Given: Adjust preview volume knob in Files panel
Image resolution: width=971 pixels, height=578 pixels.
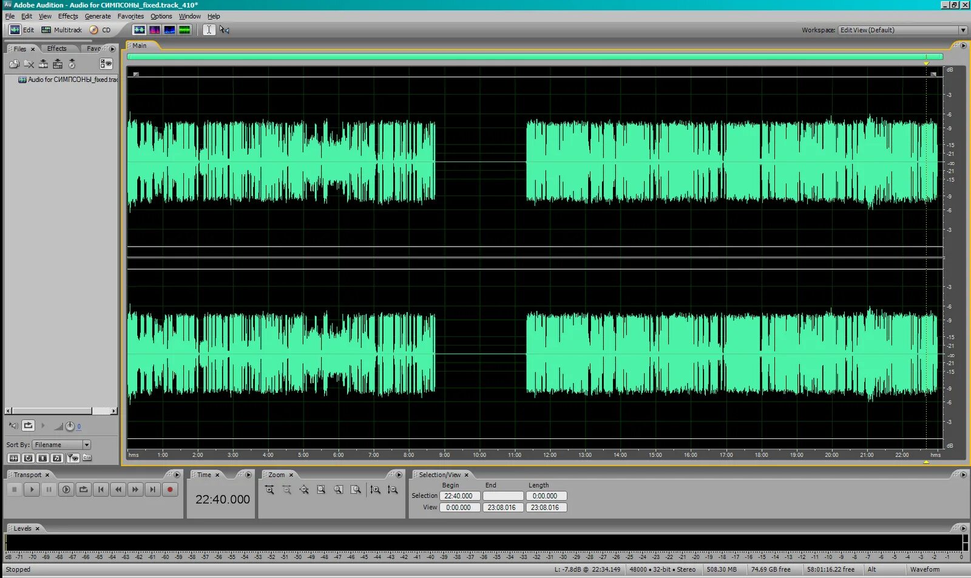Looking at the screenshot, I should click(70, 426).
